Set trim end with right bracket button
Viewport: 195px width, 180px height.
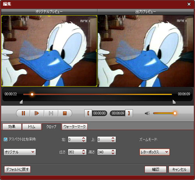tap(129, 113)
